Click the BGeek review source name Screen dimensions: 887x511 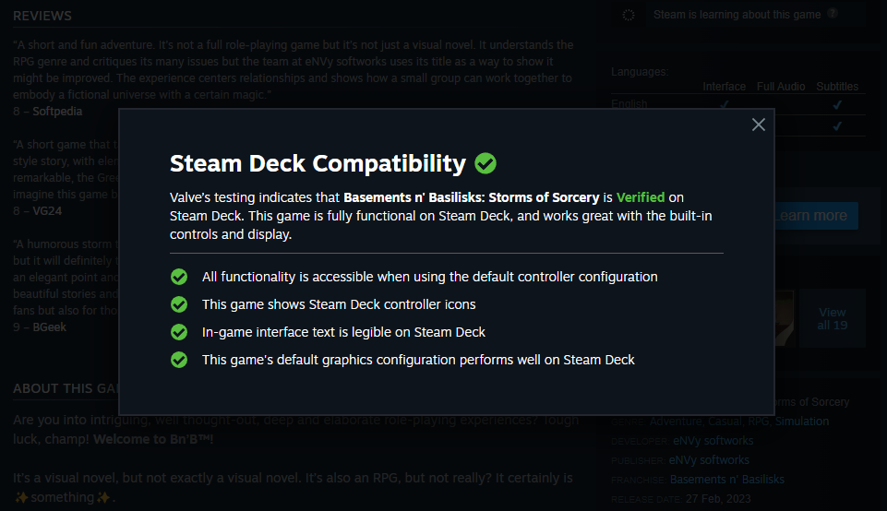click(x=50, y=327)
